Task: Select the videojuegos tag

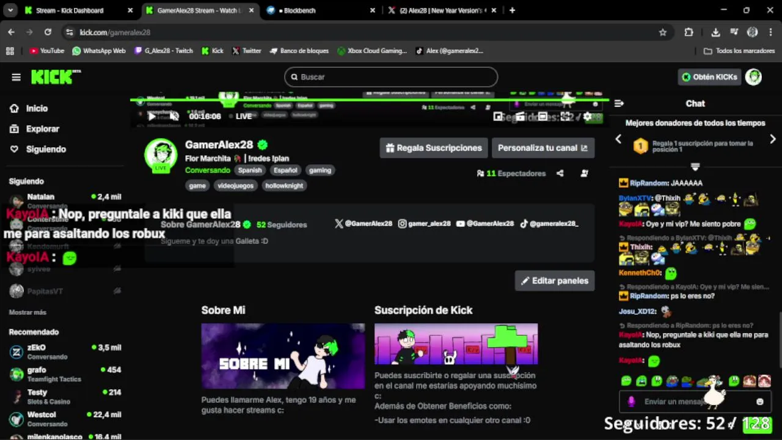Action: coord(235,186)
